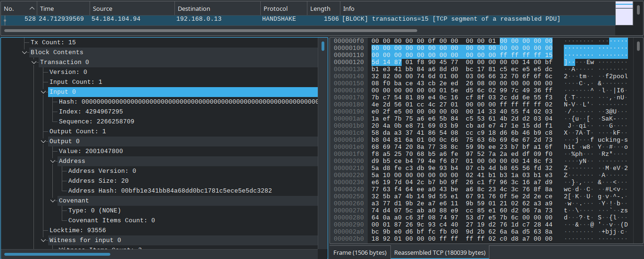Select the Input Count: 1 field
Image resolution: width=644 pixels, height=259 pixels.
[x=76, y=82]
